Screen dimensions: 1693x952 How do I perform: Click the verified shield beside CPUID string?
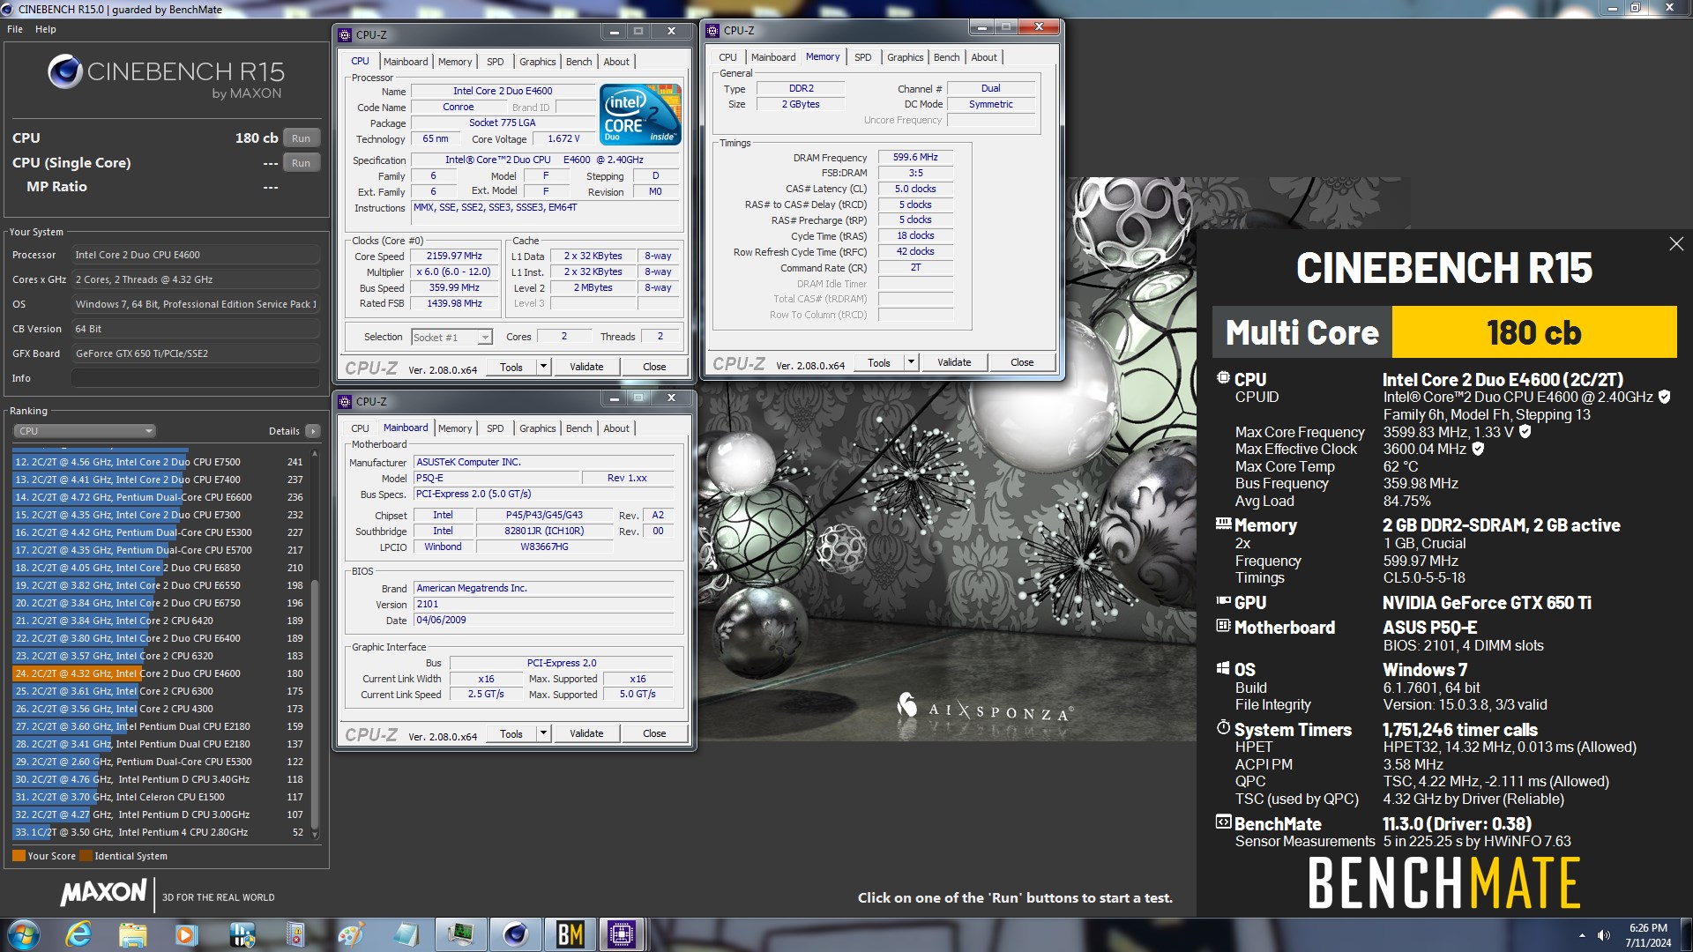point(1664,398)
